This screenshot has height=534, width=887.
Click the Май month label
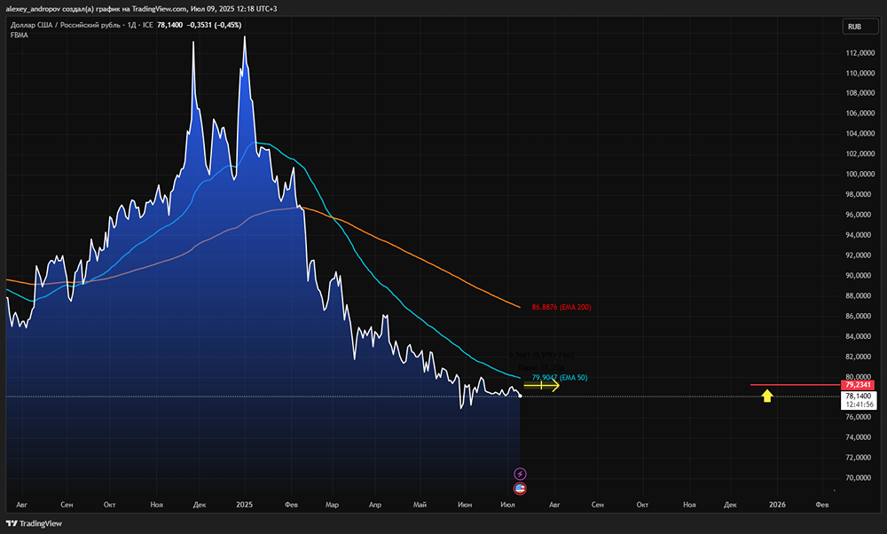click(420, 505)
